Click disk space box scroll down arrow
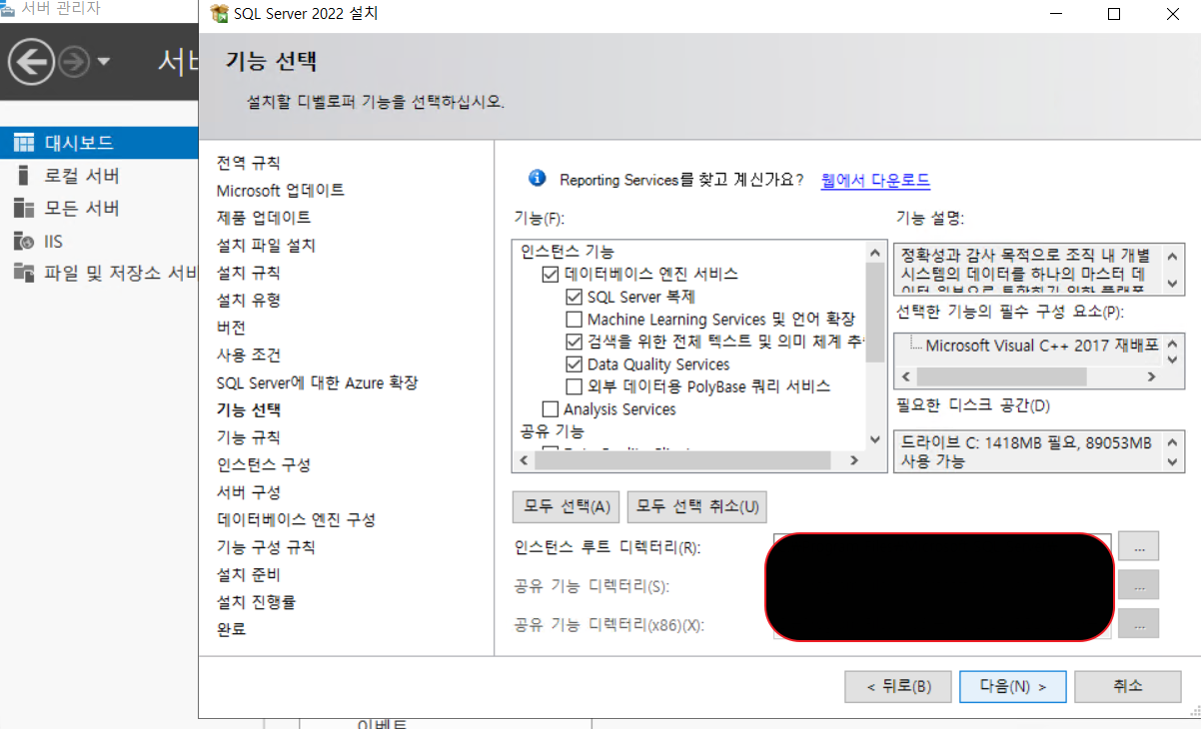The width and height of the screenshot is (1201, 729). point(1174,462)
